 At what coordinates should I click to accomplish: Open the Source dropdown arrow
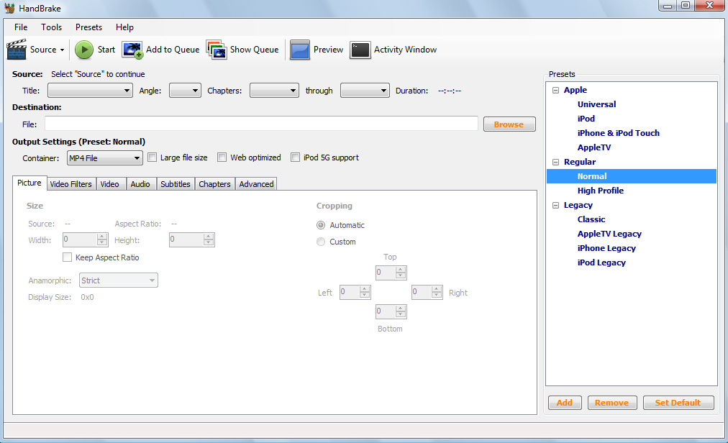coord(62,50)
